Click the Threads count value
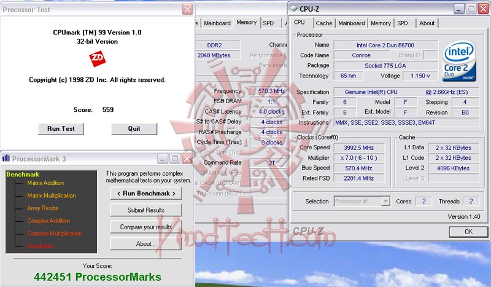The width and height of the screenshot is (491, 287). tap(471, 202)
